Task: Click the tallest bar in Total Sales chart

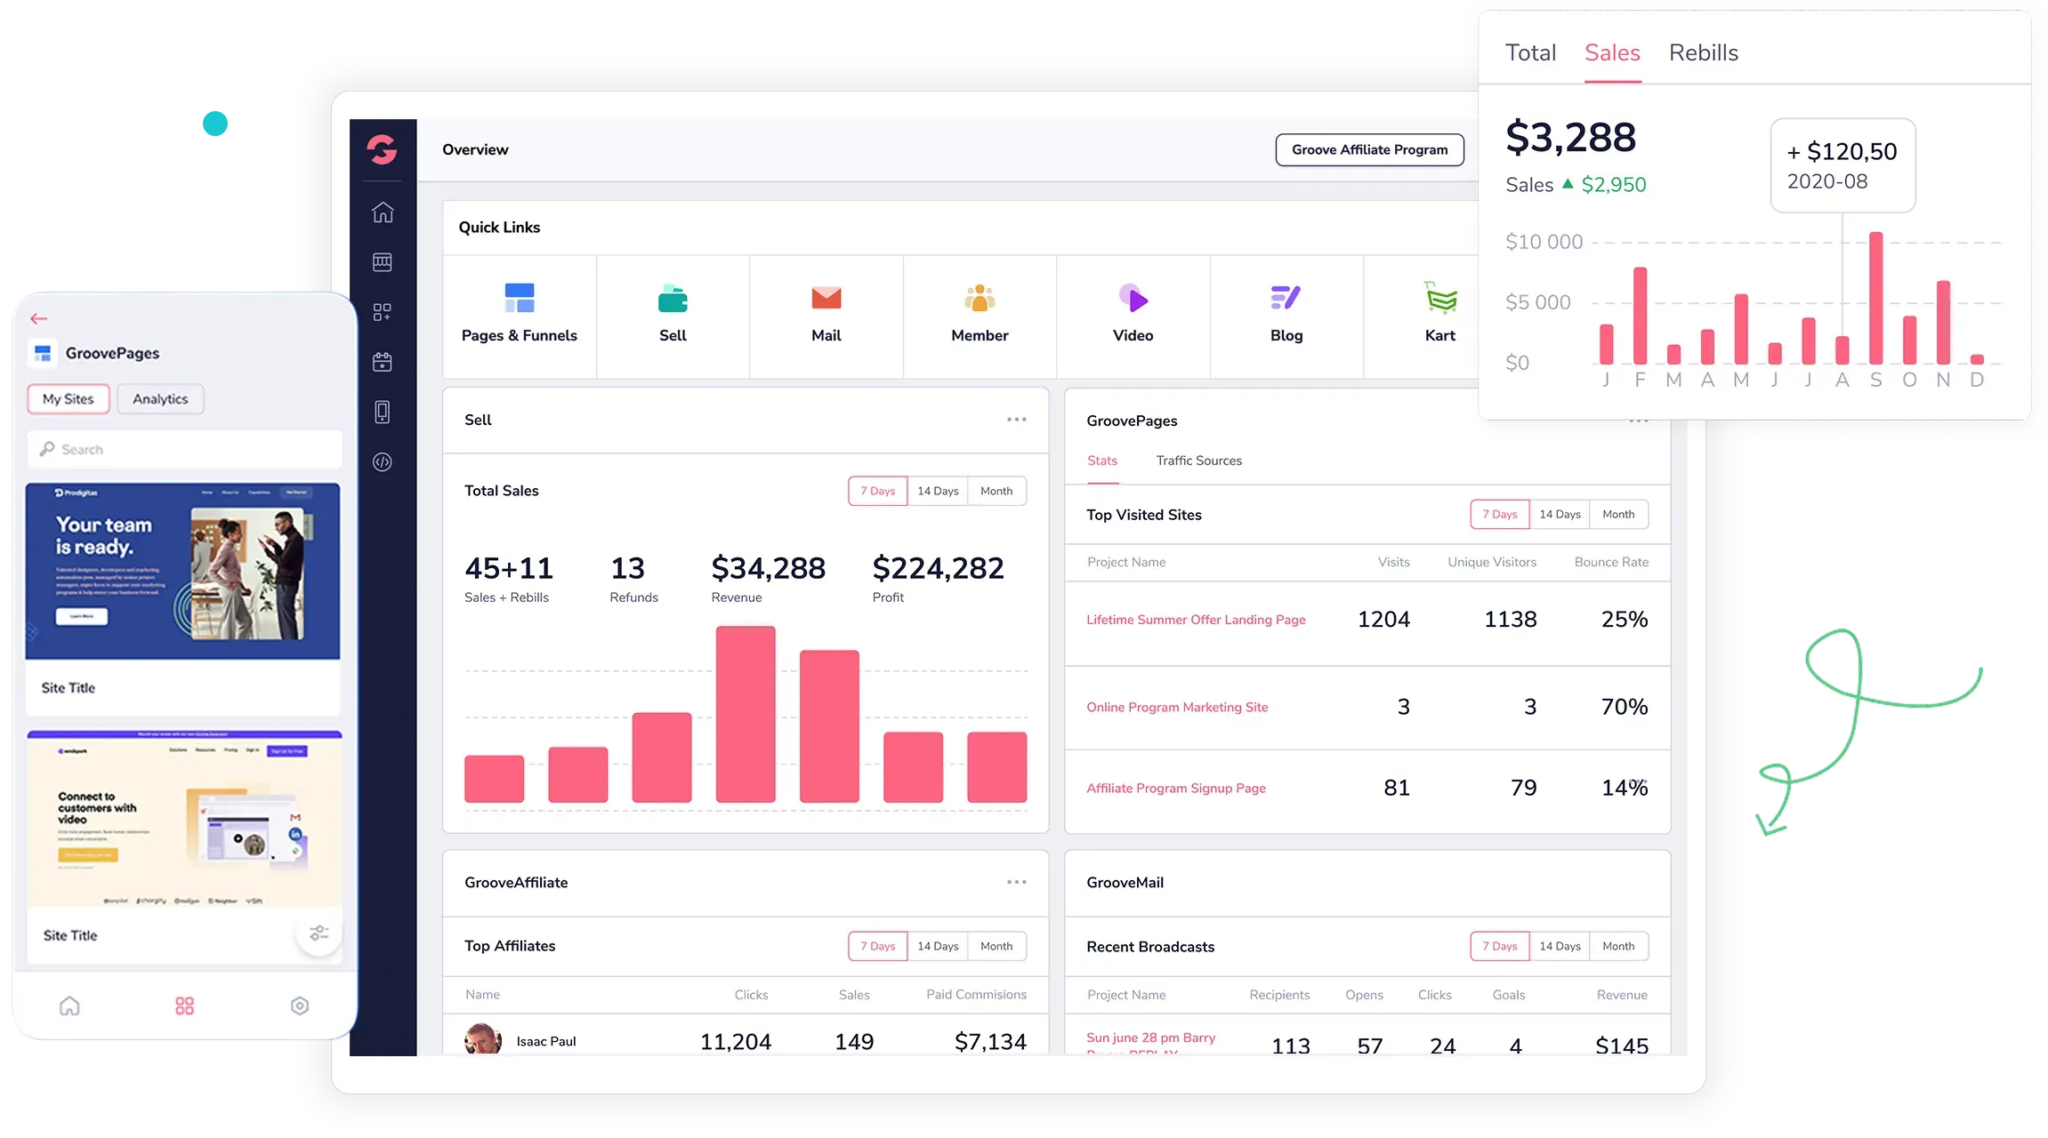Action: point(746,714)
